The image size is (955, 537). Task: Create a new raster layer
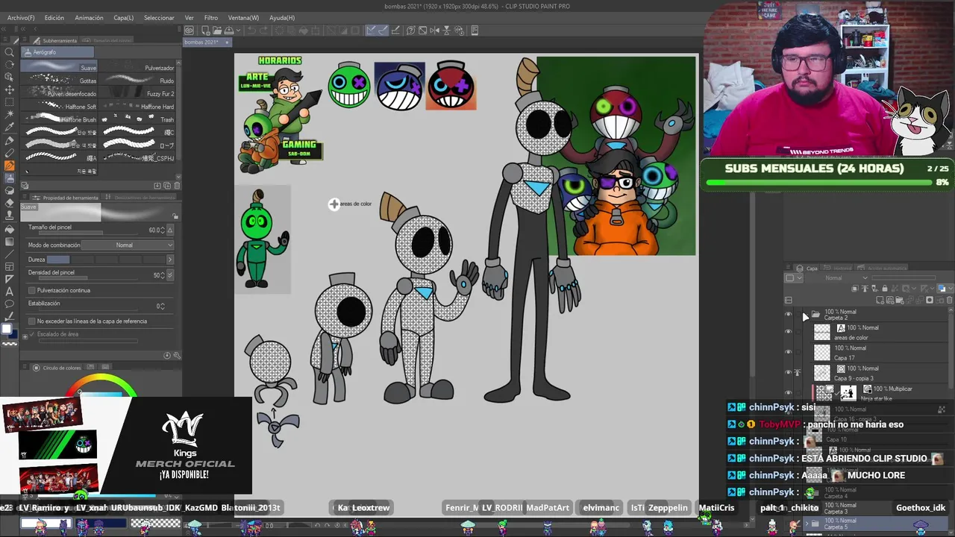[880, 301]
